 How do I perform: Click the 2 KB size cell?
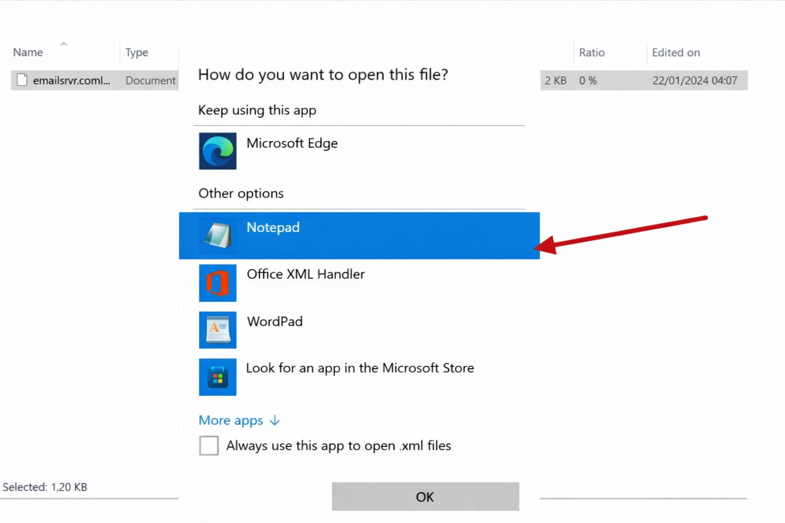[556, 80]
